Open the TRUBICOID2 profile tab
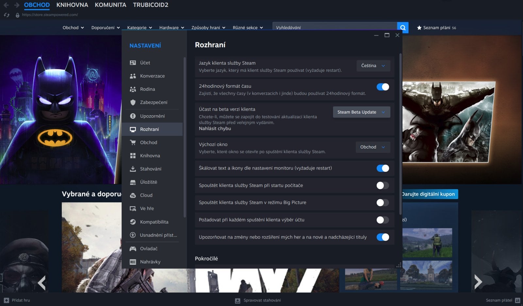 point(151,5)
